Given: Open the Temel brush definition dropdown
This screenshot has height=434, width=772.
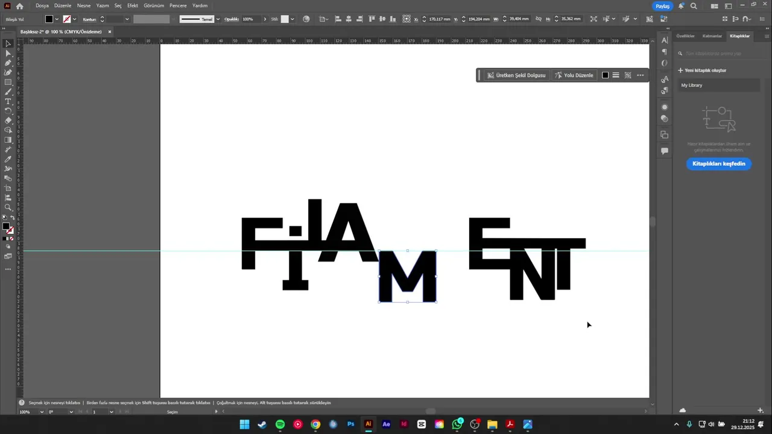Looking at the screenshot, I should tap(218, 19).
